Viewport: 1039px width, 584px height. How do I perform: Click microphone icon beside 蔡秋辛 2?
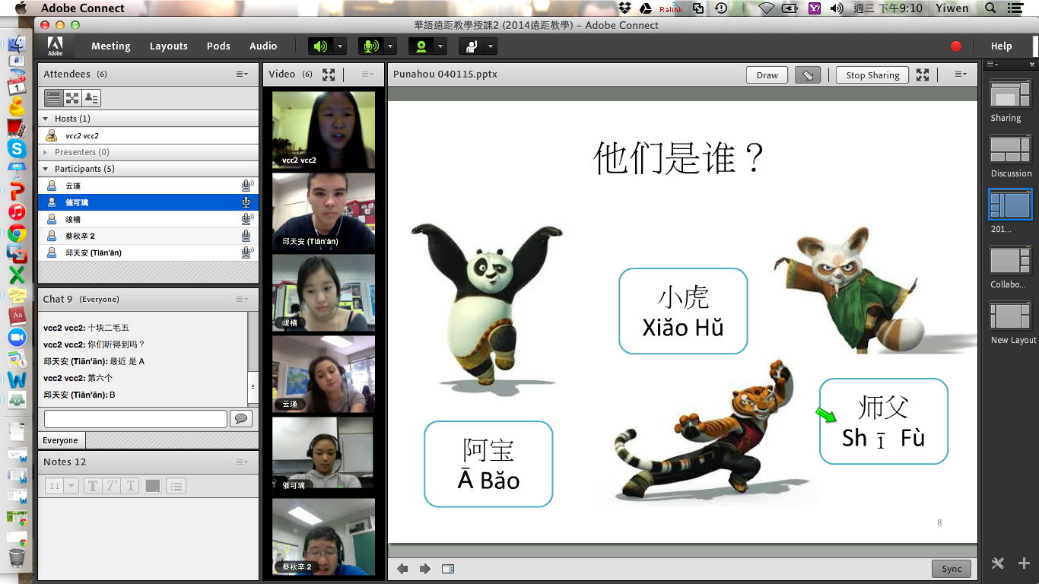point(246,236)
